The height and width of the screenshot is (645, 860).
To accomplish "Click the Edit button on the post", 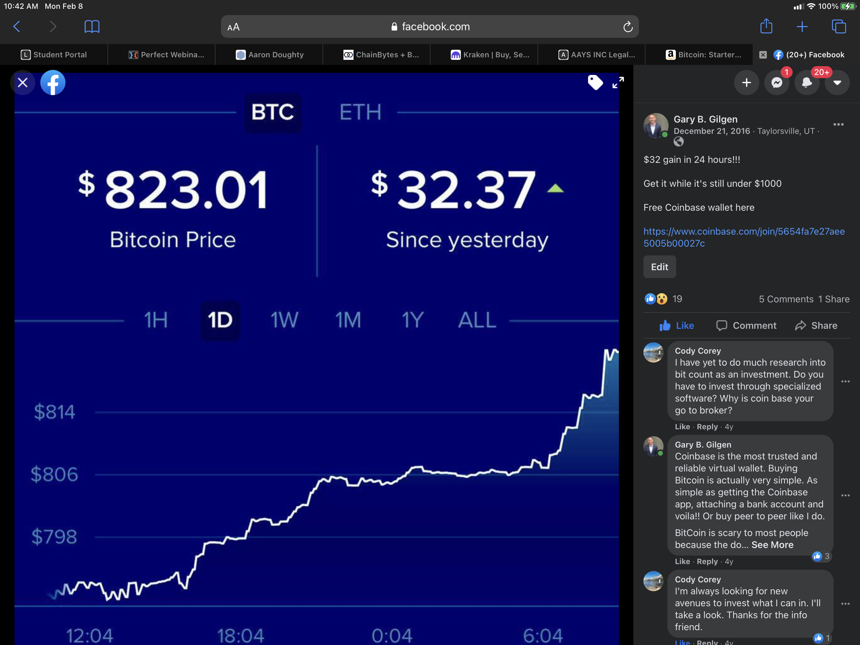I will 659,267.
